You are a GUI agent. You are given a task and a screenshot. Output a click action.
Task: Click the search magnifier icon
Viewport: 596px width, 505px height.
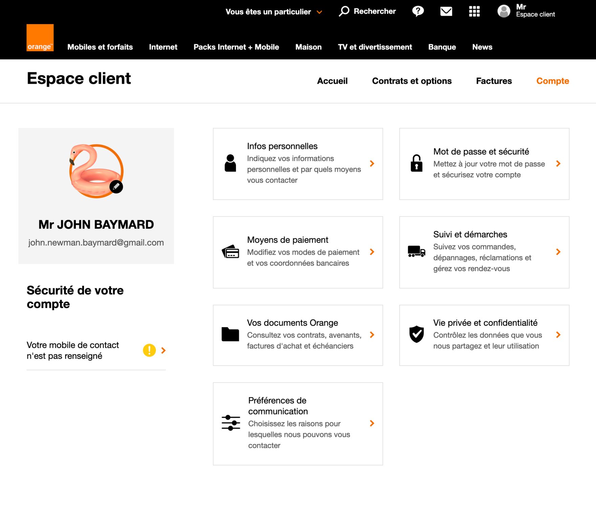point(344,11)
